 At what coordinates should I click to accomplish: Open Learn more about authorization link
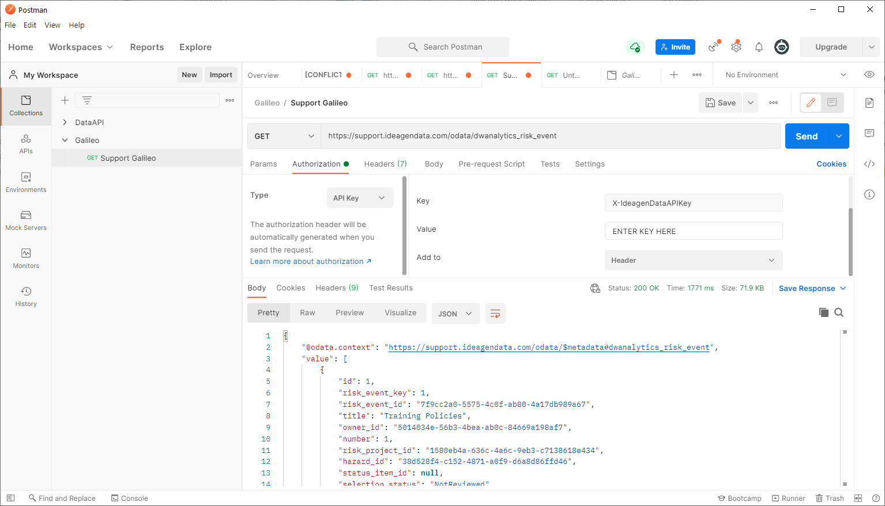(311, 261)
